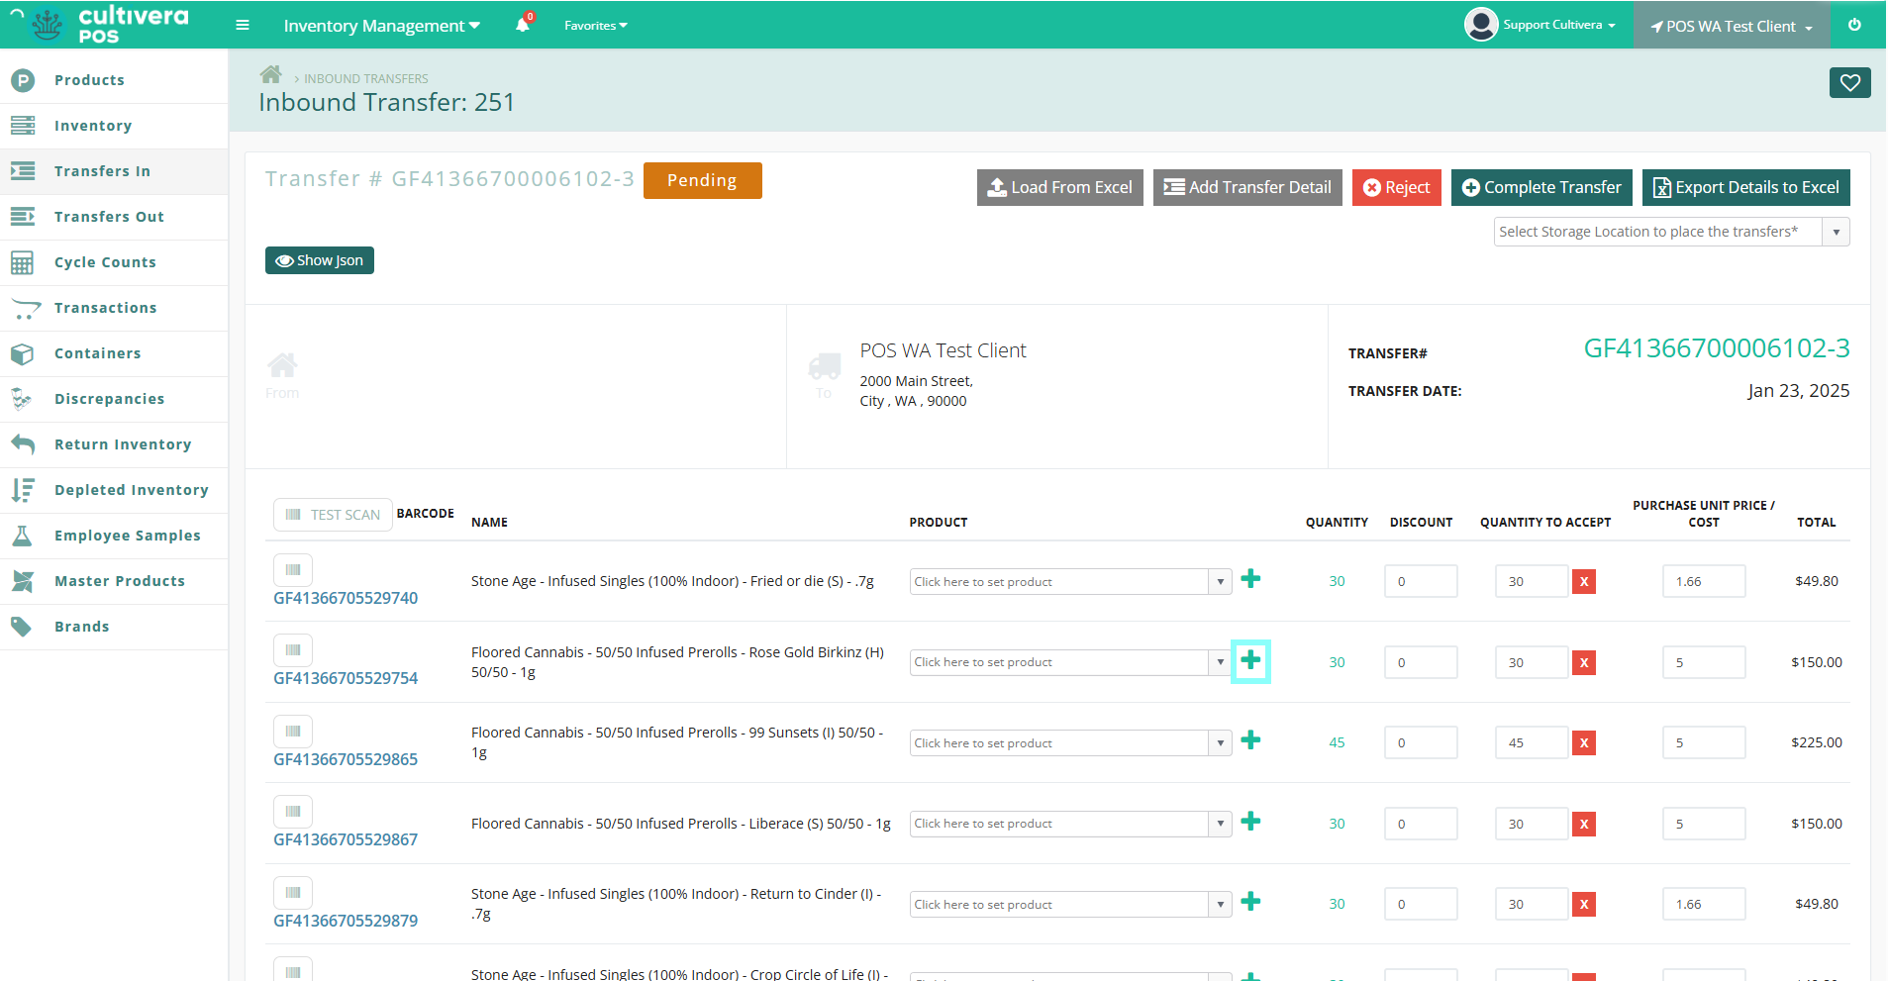Click the Inventory sidebar icon
This screenshot has width=1888, height=981.
coord(23,126)
